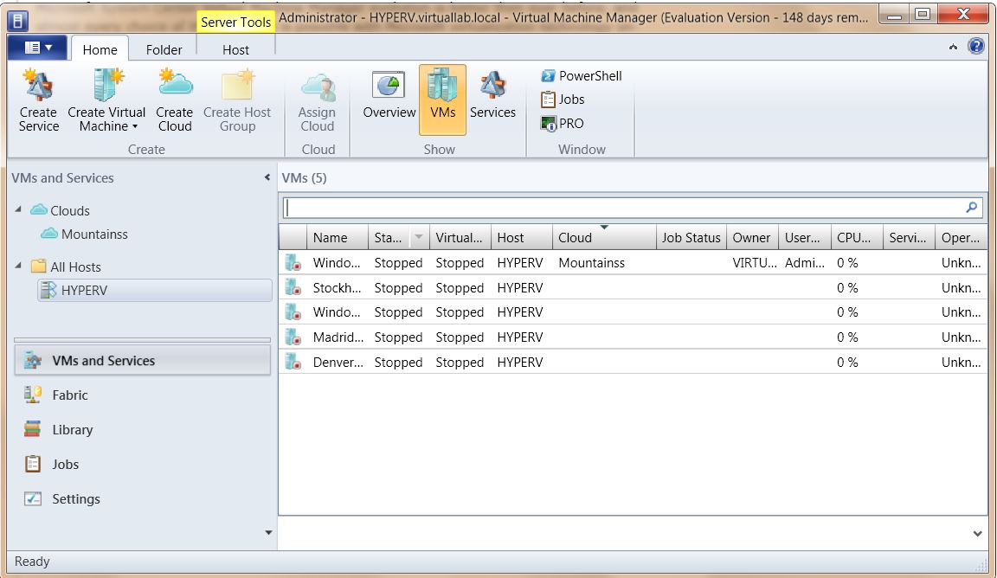This screenshot has width=997, height=578.
Task: Collapse the VMs and Services pane
Action: [267, 177]
